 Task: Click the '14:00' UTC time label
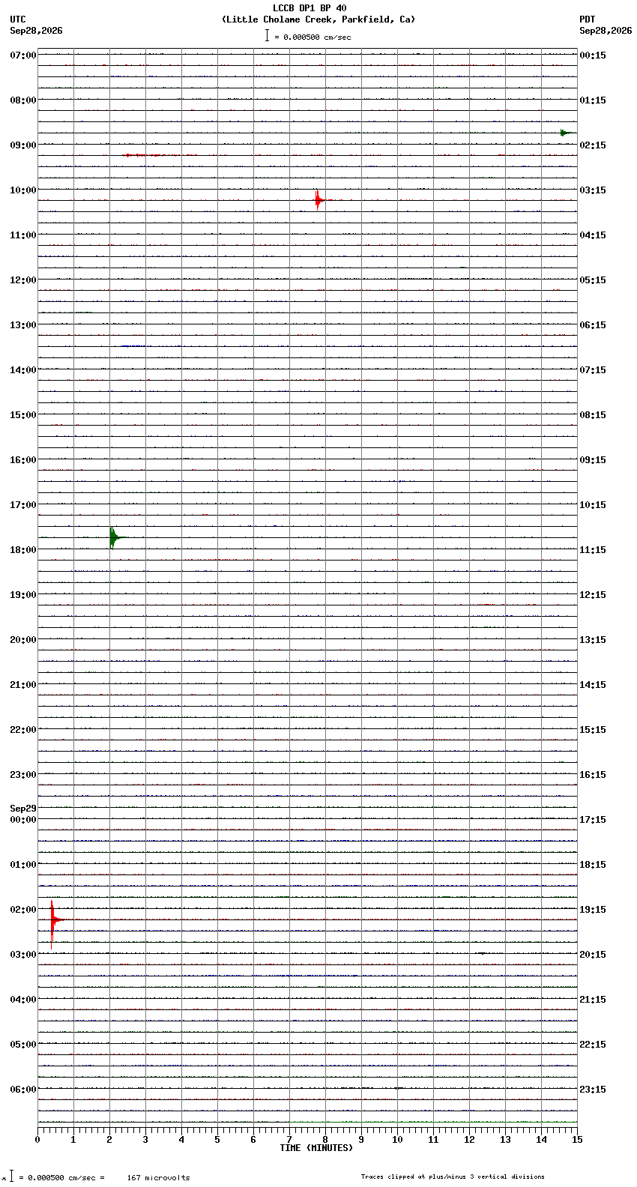point(23,370)
